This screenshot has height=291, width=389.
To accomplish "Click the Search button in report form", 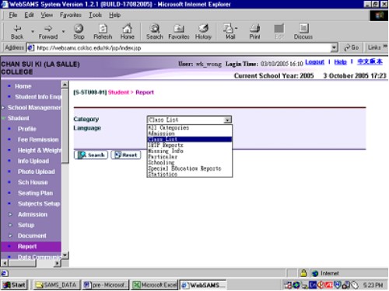I will (91, 155).
